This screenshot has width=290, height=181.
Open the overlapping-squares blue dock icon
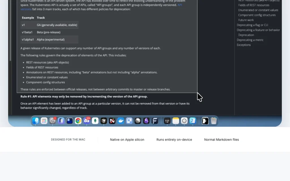(x=129, y=121)
